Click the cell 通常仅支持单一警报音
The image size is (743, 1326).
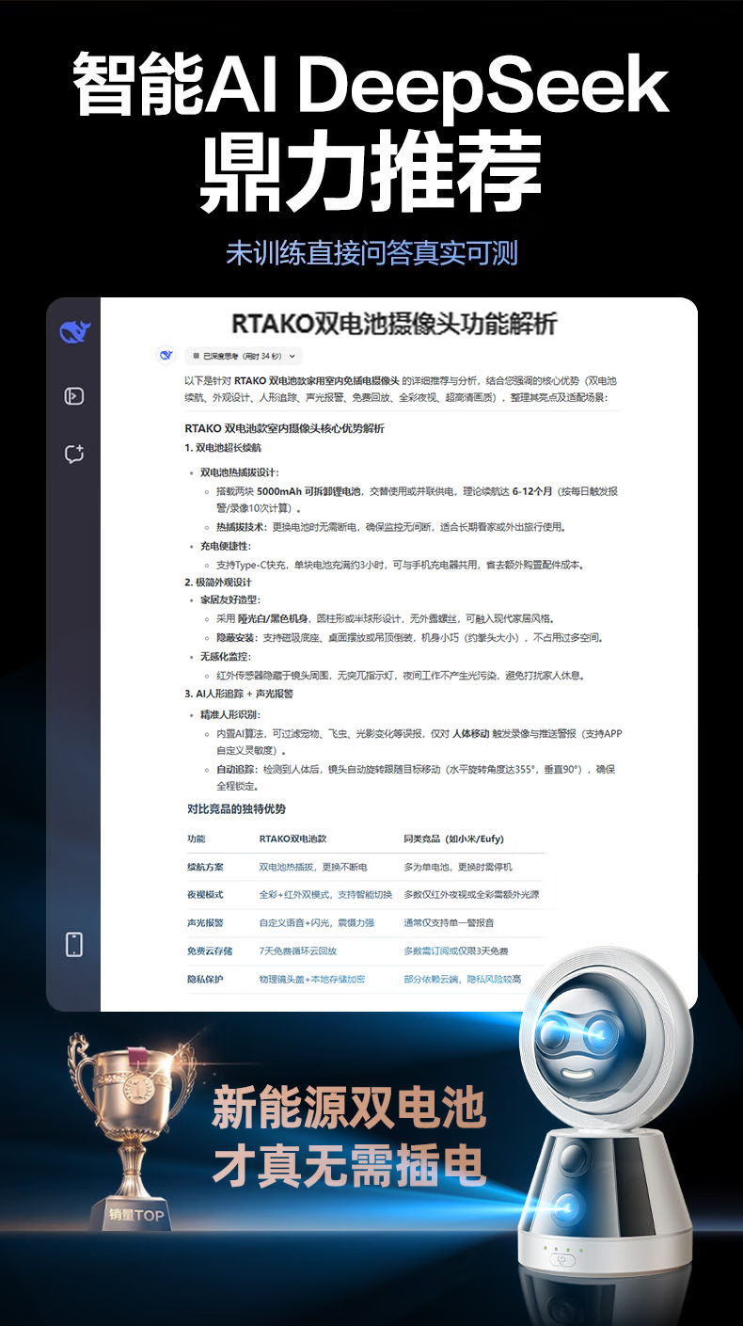point(450,922)
